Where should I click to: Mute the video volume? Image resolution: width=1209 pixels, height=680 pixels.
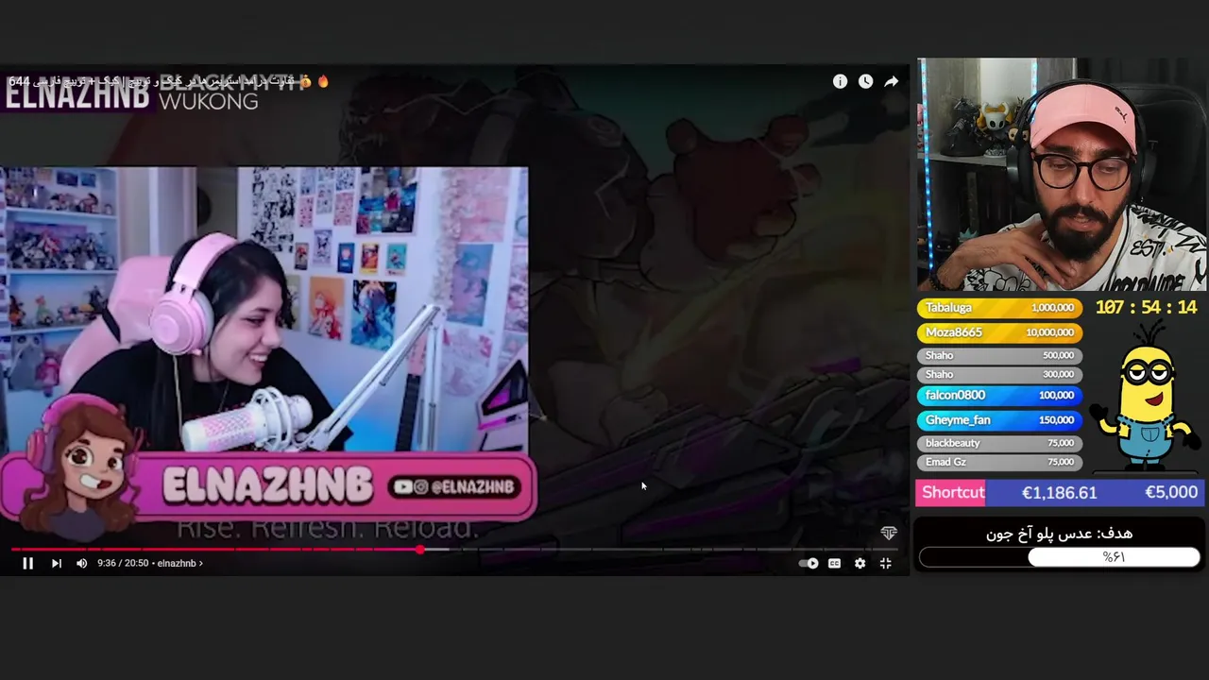click(x=82, y=563)
